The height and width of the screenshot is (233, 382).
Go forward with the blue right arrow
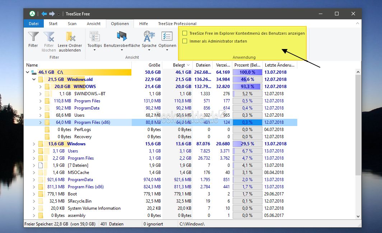coord(52,14)
